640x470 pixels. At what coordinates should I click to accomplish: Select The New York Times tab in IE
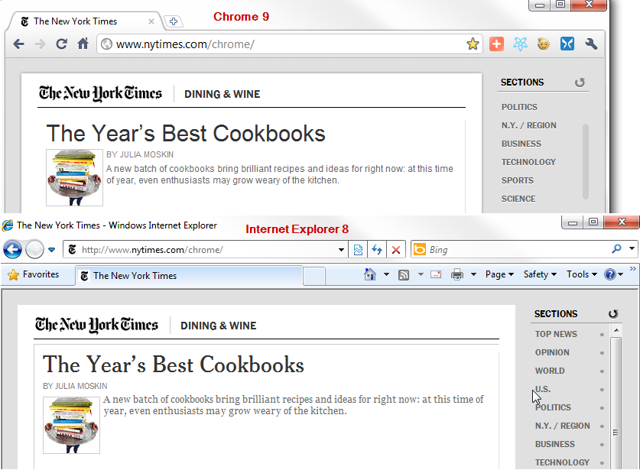tap(190, 276)
